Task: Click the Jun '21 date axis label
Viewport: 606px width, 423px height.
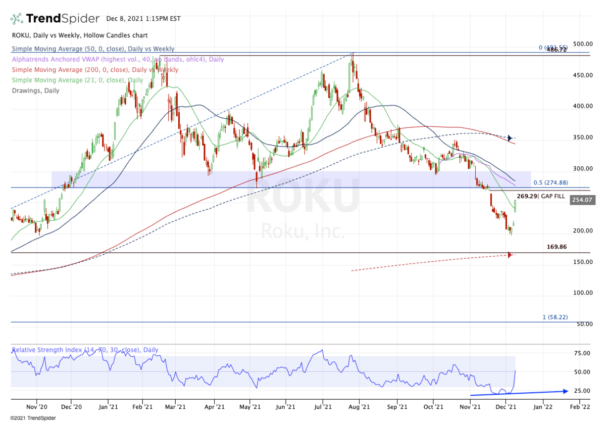Action: [x=286, y=406]
